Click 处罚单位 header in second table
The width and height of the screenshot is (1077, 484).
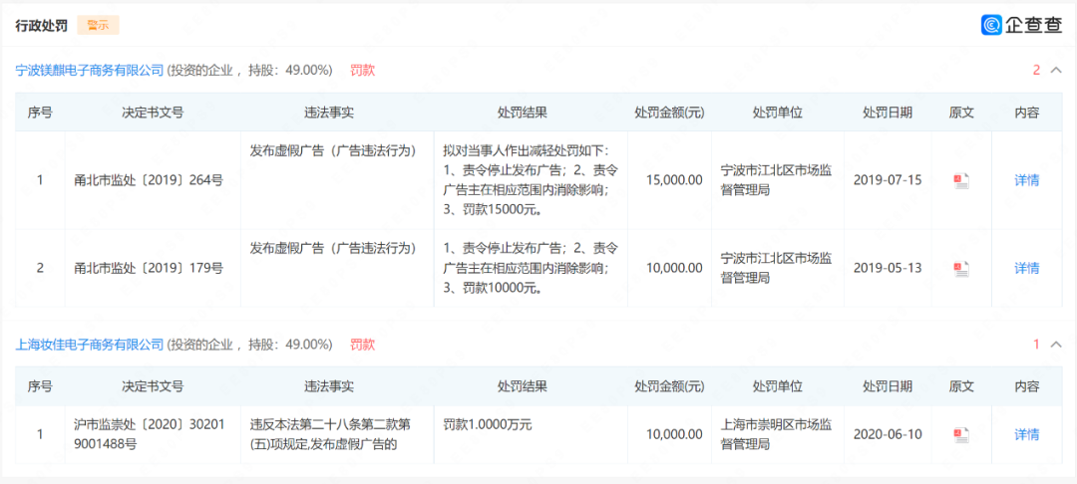click(778, 386)
